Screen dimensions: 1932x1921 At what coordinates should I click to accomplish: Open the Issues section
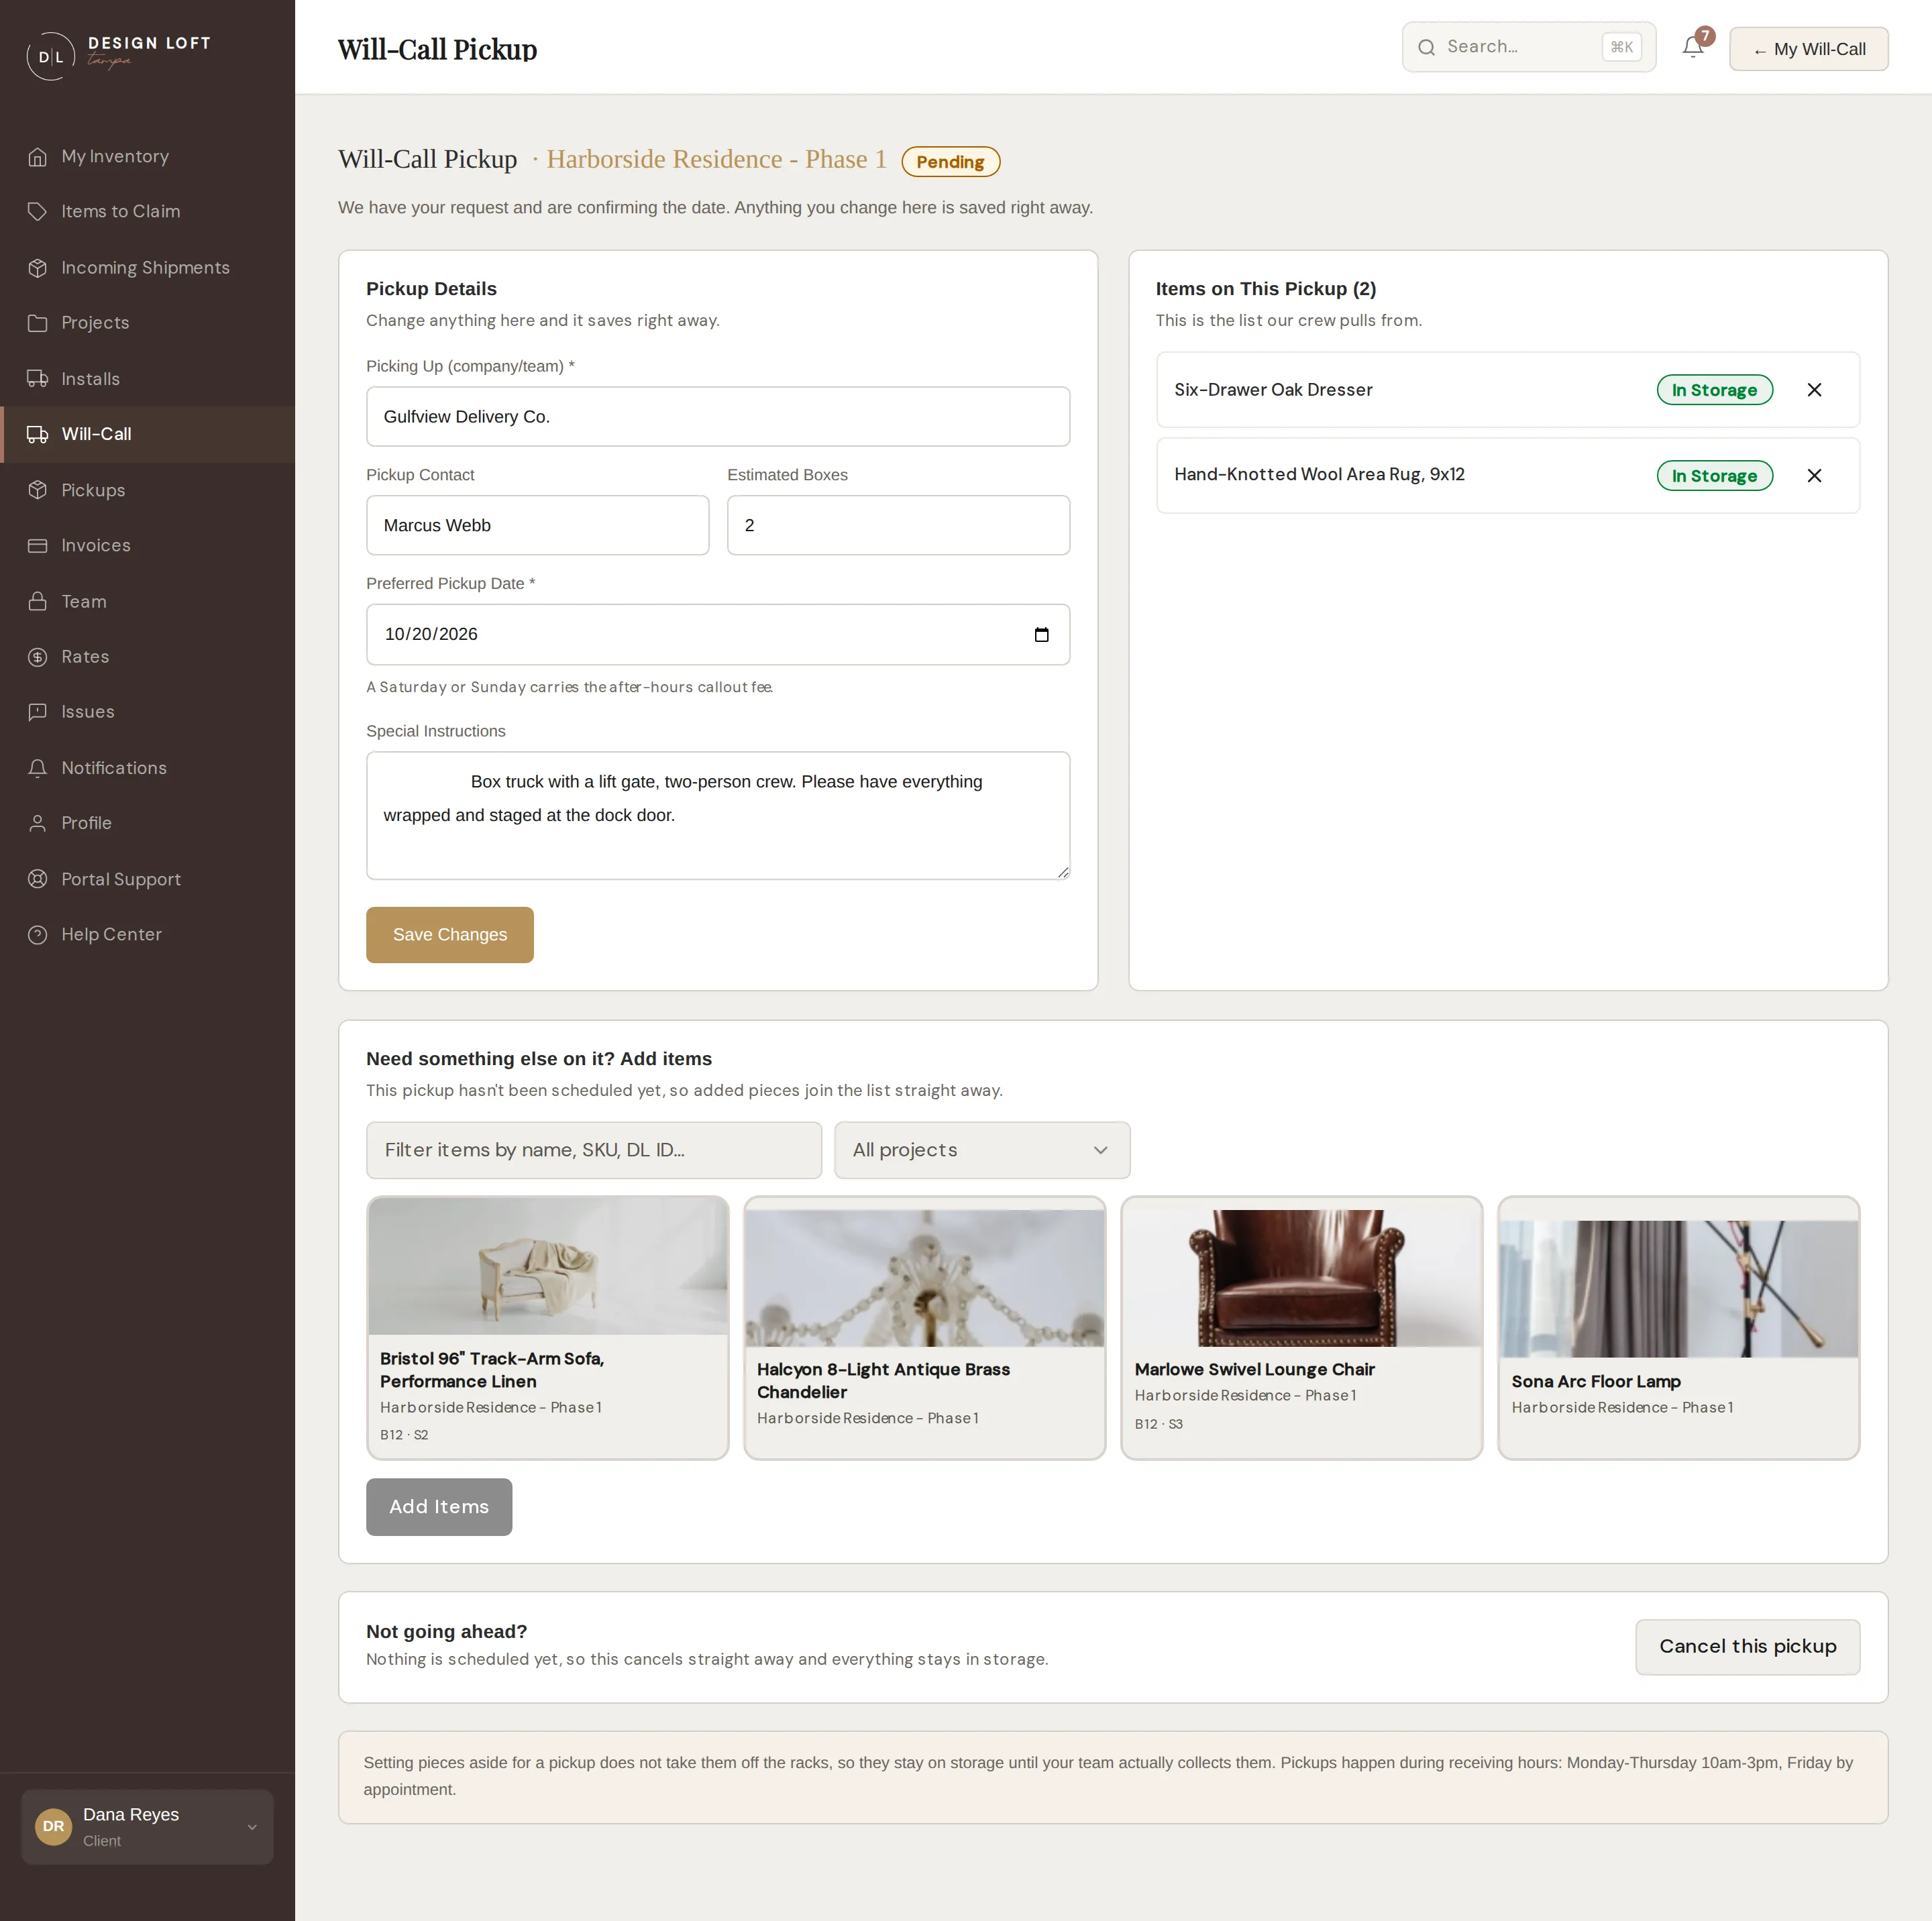pos(148,712)
